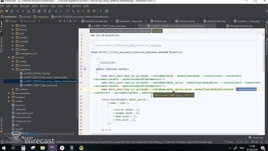Collapse the migrations folder
Screen dimensions: 268x151
point(13,70)
